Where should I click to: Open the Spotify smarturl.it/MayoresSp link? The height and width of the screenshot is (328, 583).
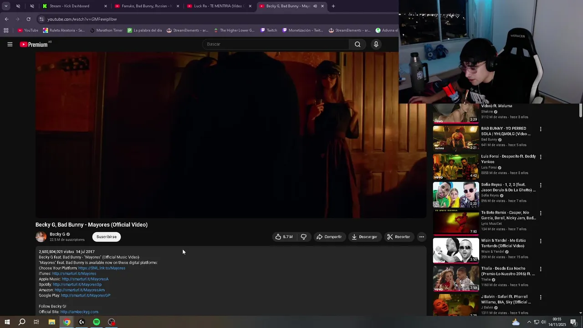[x=77, y=285]
